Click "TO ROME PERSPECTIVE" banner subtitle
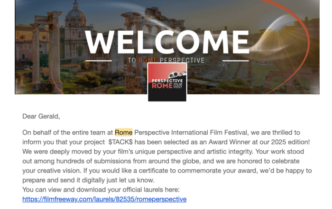This screenshot has height=209, width=332. (x=166, y=60)
